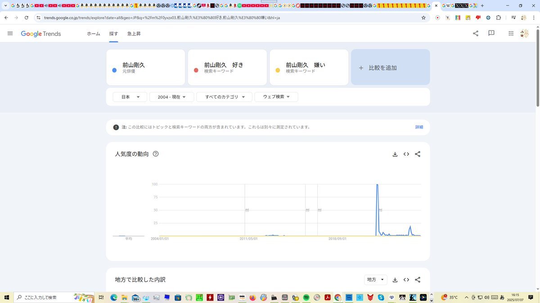
Task: Click the red thumbs-down extension icon
Action: pyautogui.click(x=478, y=18)
